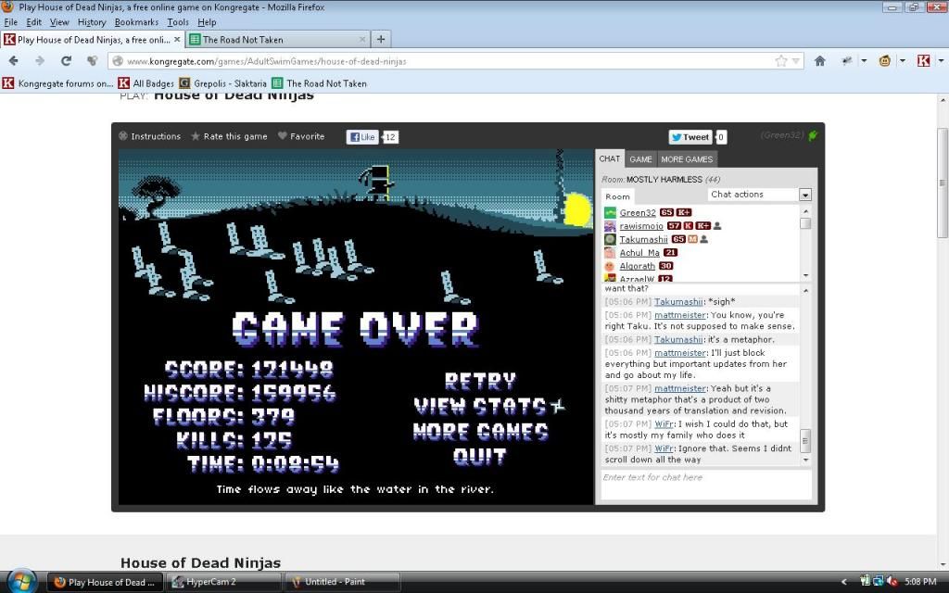Viewport: 949px width, 593px height.
Task: Open a new tab with plus button
Action: pos(381,39)
